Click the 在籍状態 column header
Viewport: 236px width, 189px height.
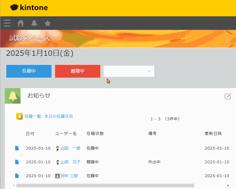(x=95, y=134)
